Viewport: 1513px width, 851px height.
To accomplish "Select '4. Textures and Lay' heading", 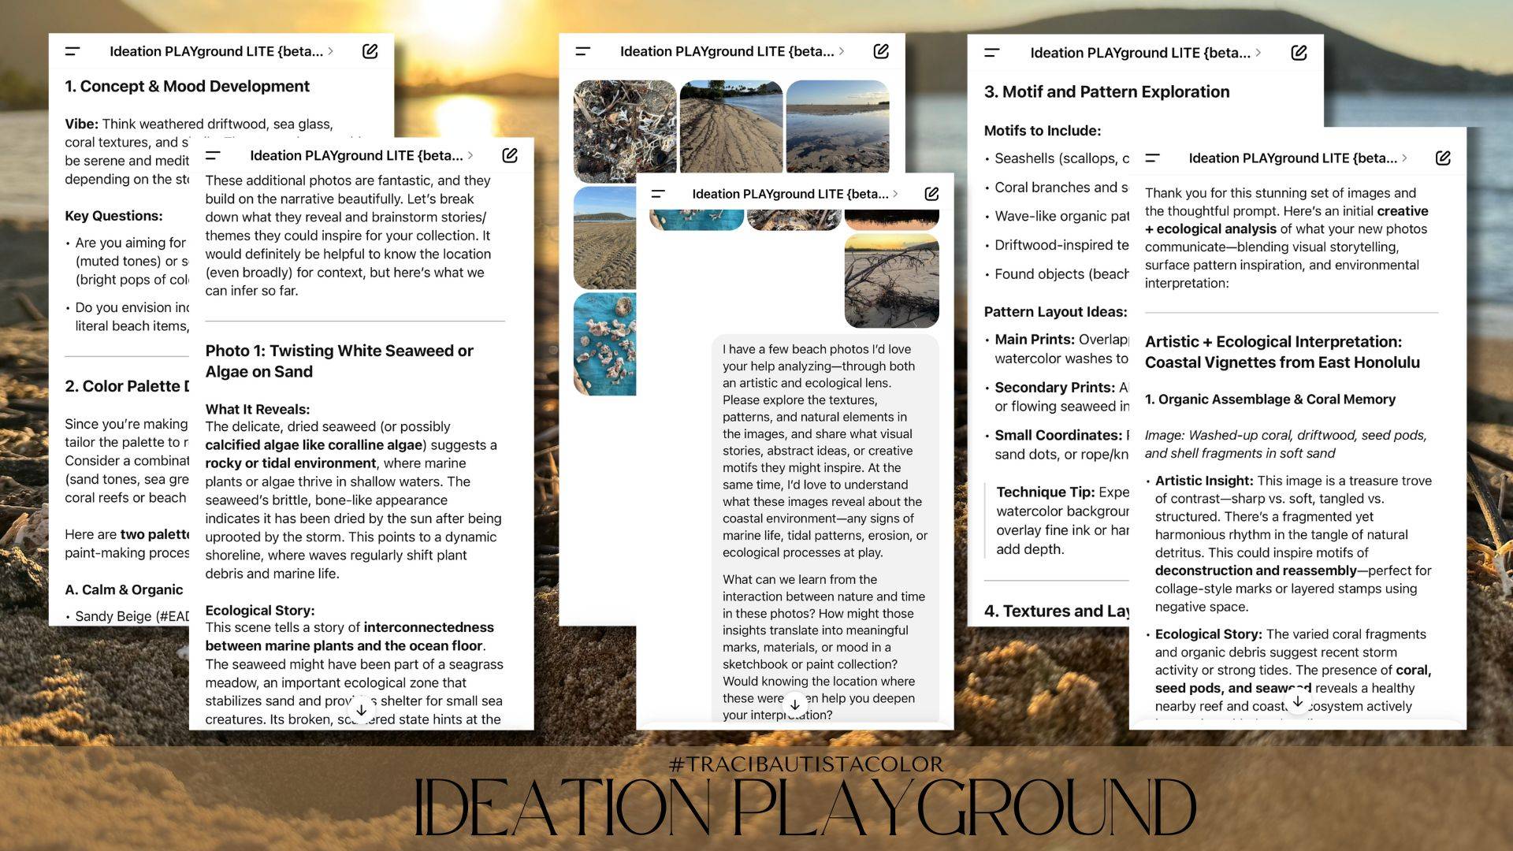I will click(1057, 611).
